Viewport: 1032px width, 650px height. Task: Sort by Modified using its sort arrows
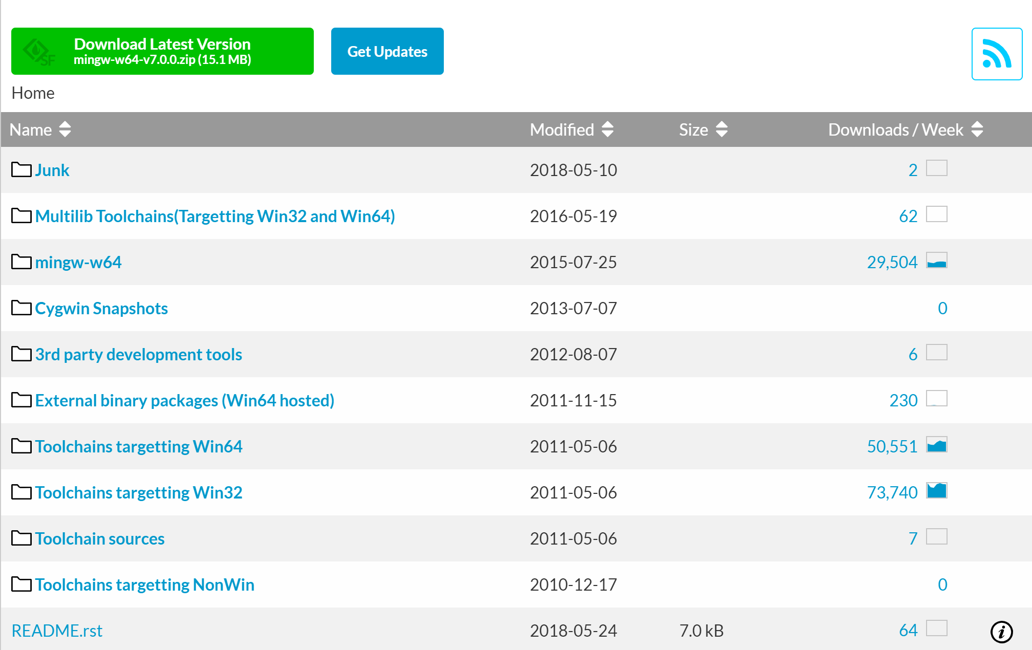608,129
